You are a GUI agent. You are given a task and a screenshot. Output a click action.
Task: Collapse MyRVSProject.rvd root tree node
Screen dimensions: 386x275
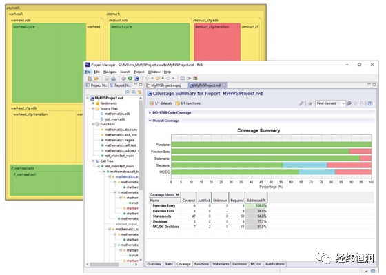[x=88, y=98]
